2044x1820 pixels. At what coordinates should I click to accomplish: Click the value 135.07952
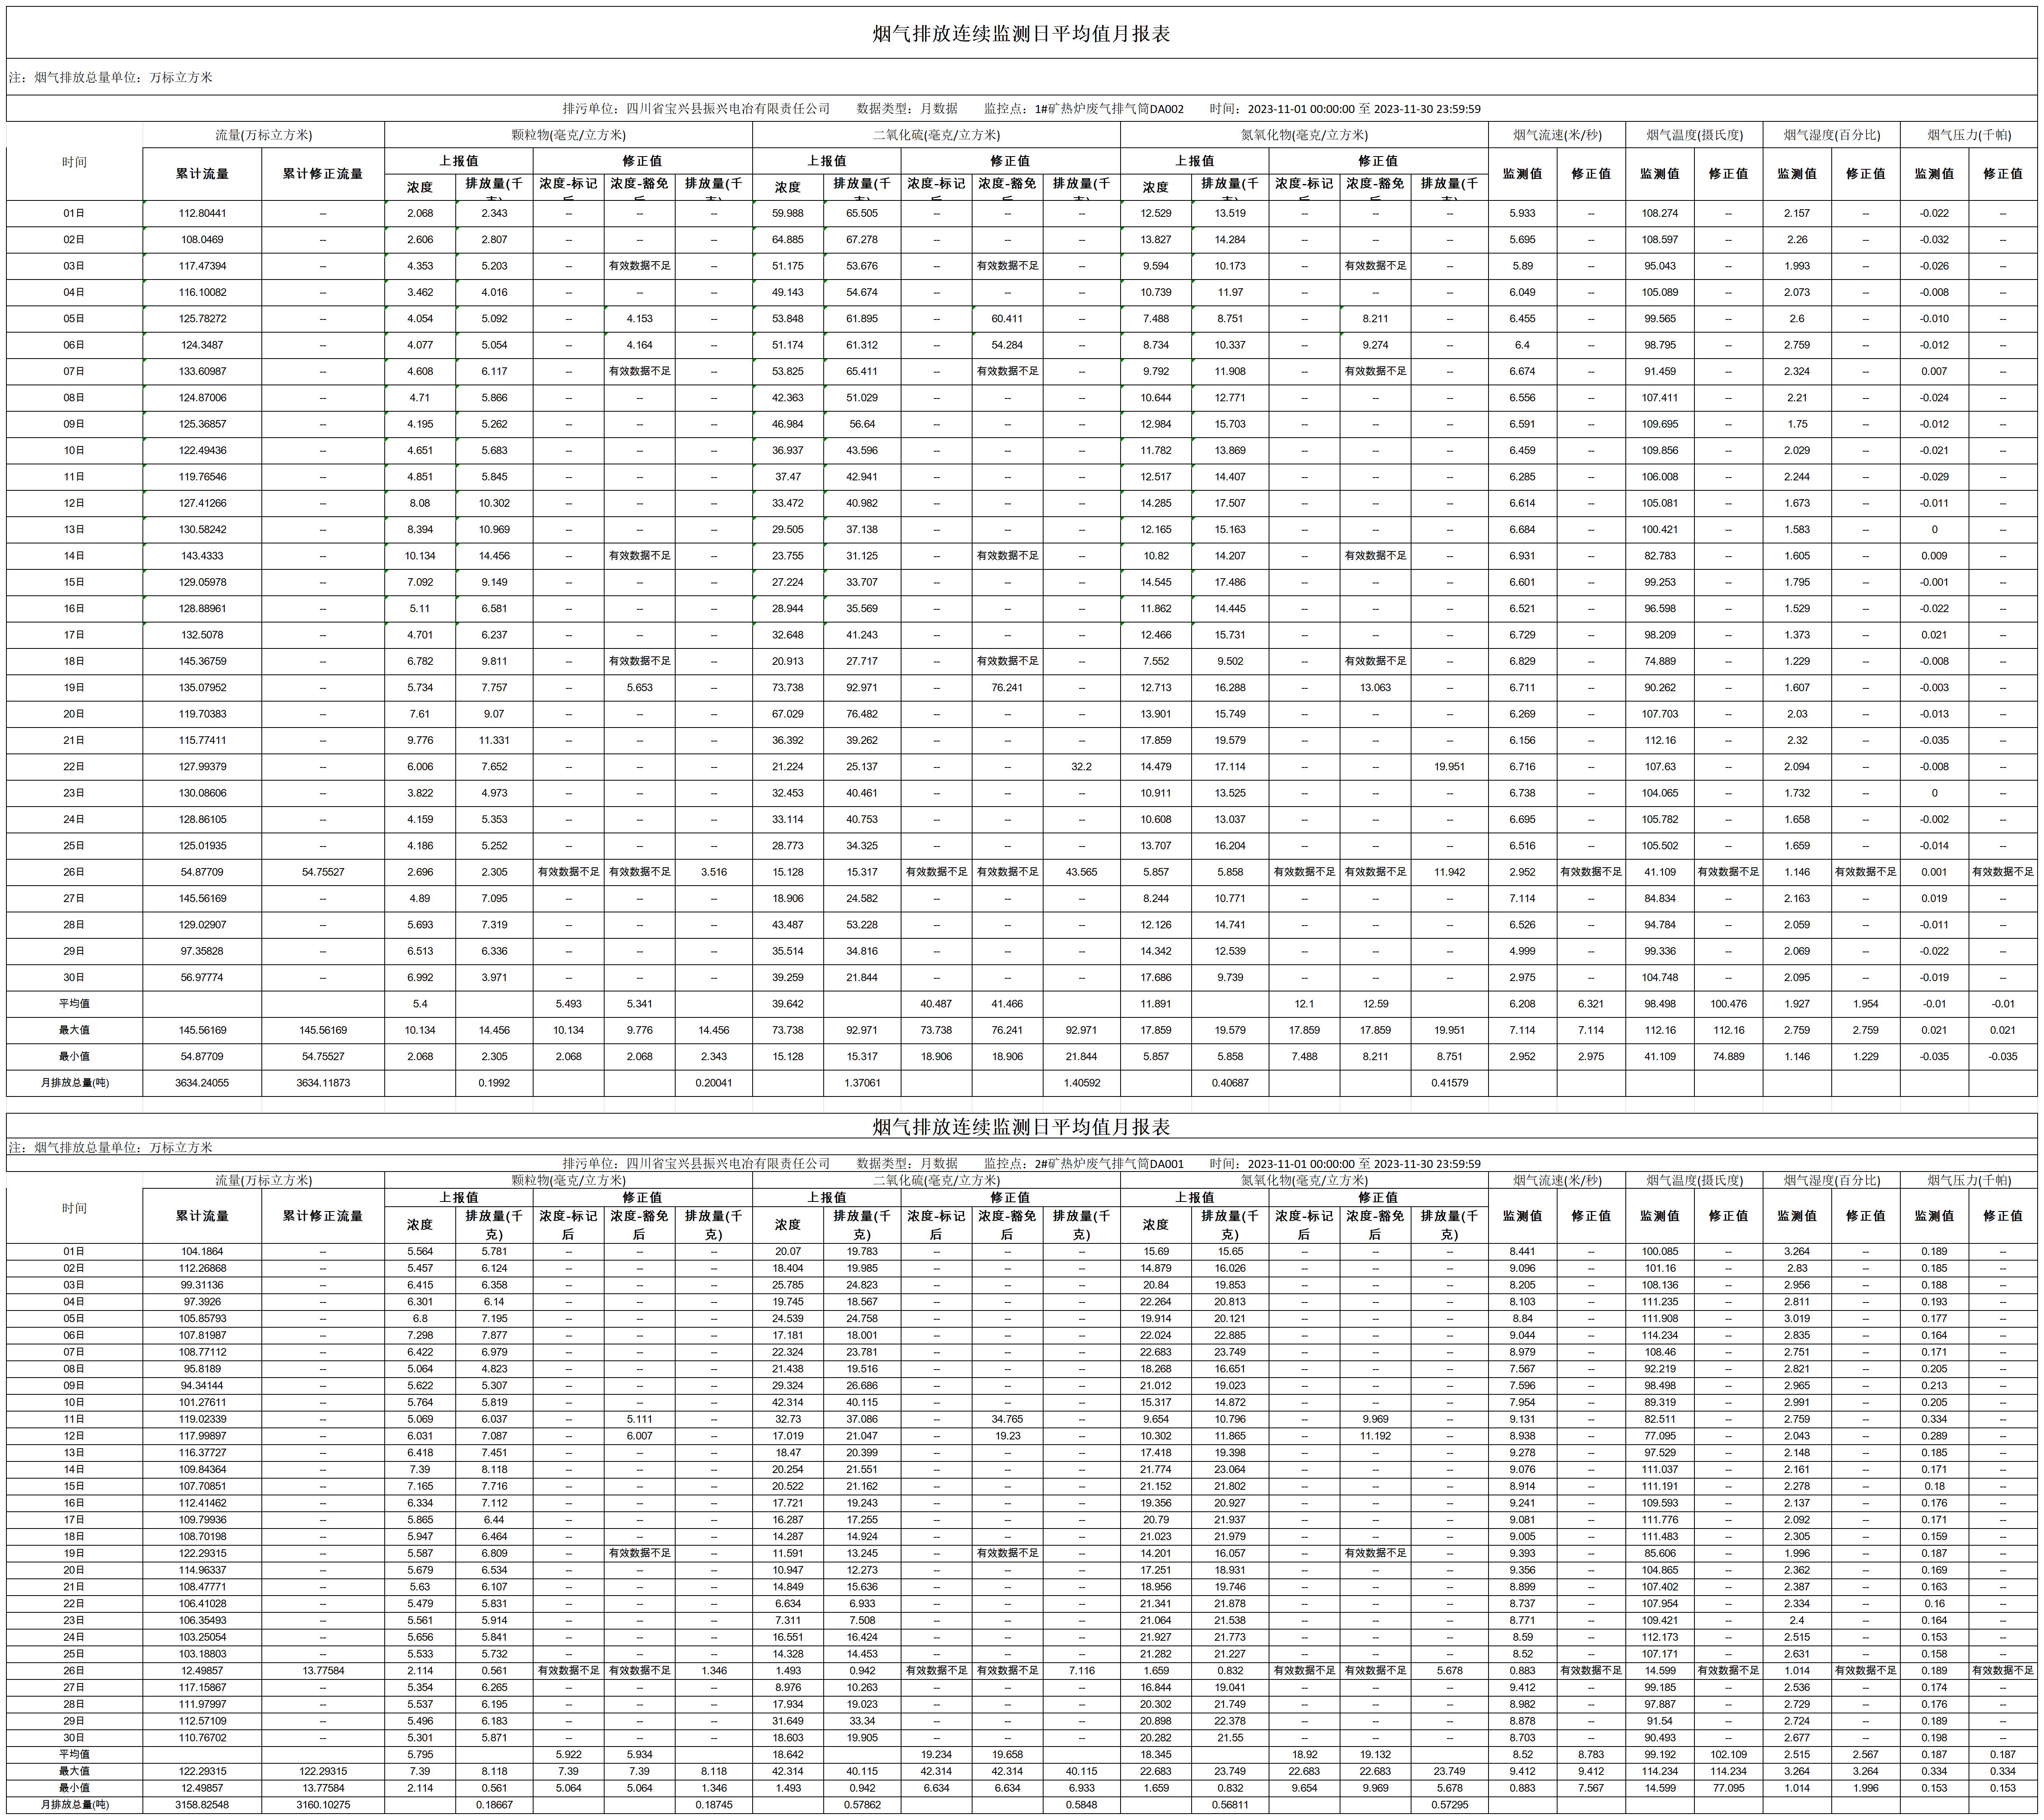coord(202,687)
